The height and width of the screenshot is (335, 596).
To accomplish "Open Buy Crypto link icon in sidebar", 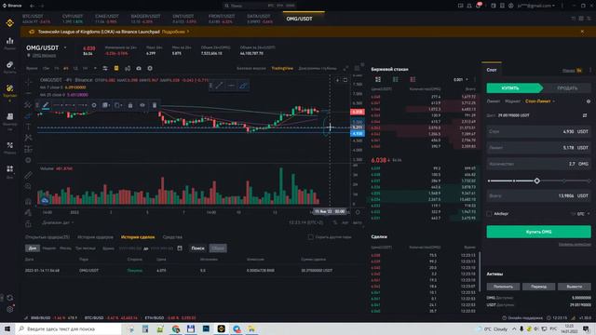I will [10, 65].
